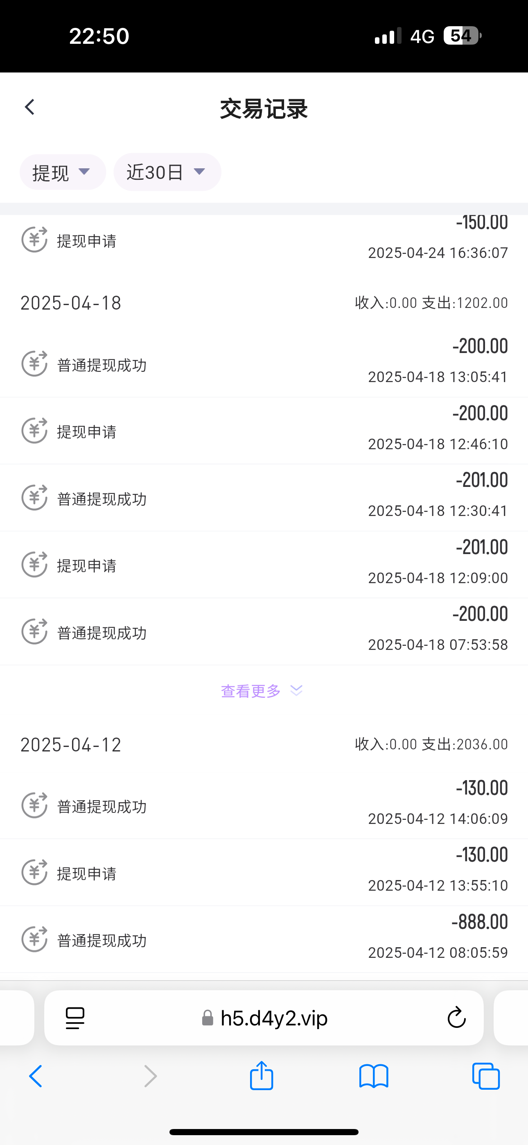Image resolution: width=528 pixels, height=1145 pixels.
Task: Open 提现申请 record at 13:55:10
Action: [x=264, y=873]
